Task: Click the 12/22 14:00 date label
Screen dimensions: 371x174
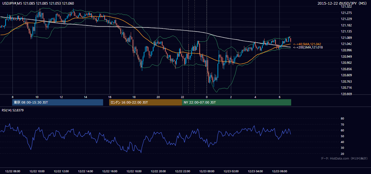Action: click(85, 171)
